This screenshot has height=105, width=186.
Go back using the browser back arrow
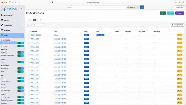coord(16,2)
